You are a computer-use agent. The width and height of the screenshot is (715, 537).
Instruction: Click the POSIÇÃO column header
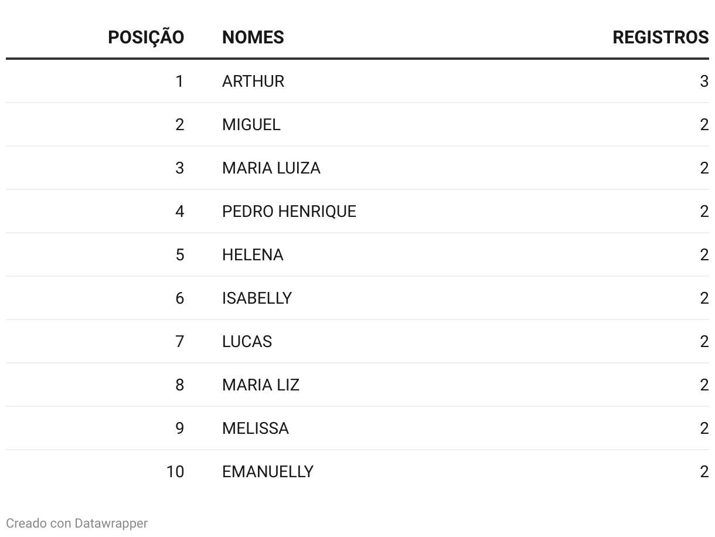pos(145,38)
